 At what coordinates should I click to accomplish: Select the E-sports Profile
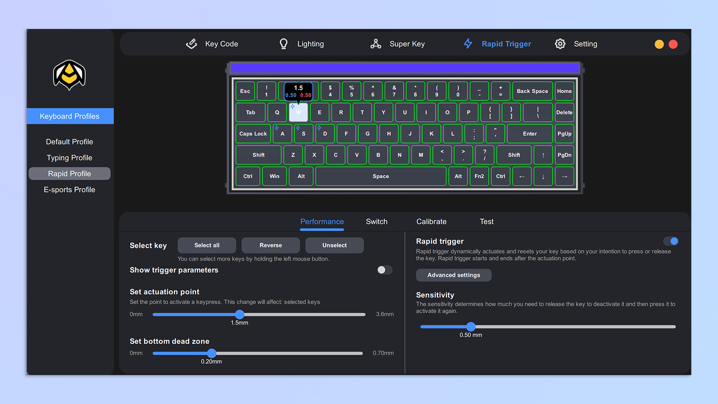pos(69,190)
